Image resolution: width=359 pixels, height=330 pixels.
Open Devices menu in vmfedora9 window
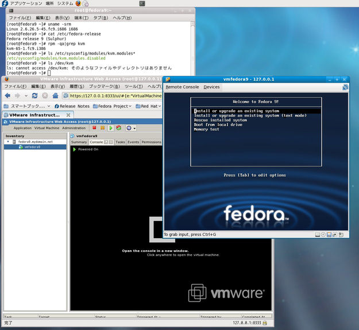pos(211,87)
